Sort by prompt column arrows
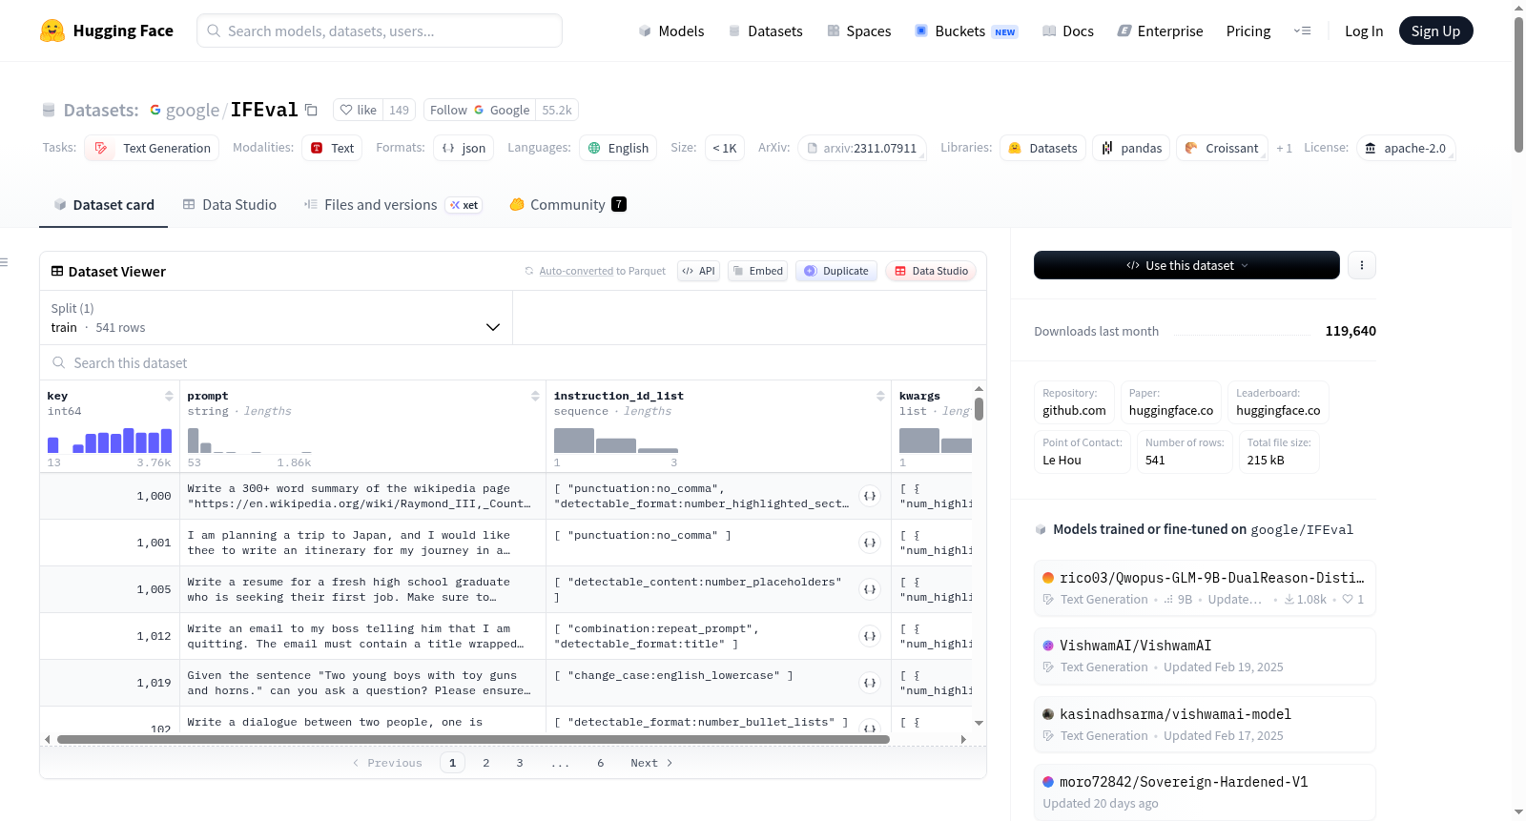 coord(535,396)
